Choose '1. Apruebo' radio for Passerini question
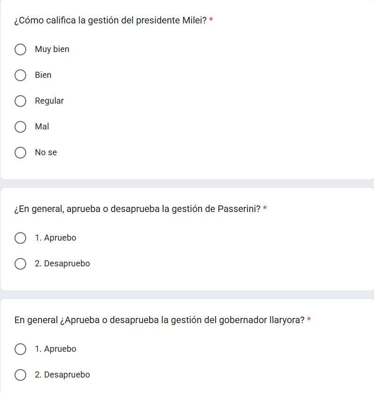 (20, 238)
